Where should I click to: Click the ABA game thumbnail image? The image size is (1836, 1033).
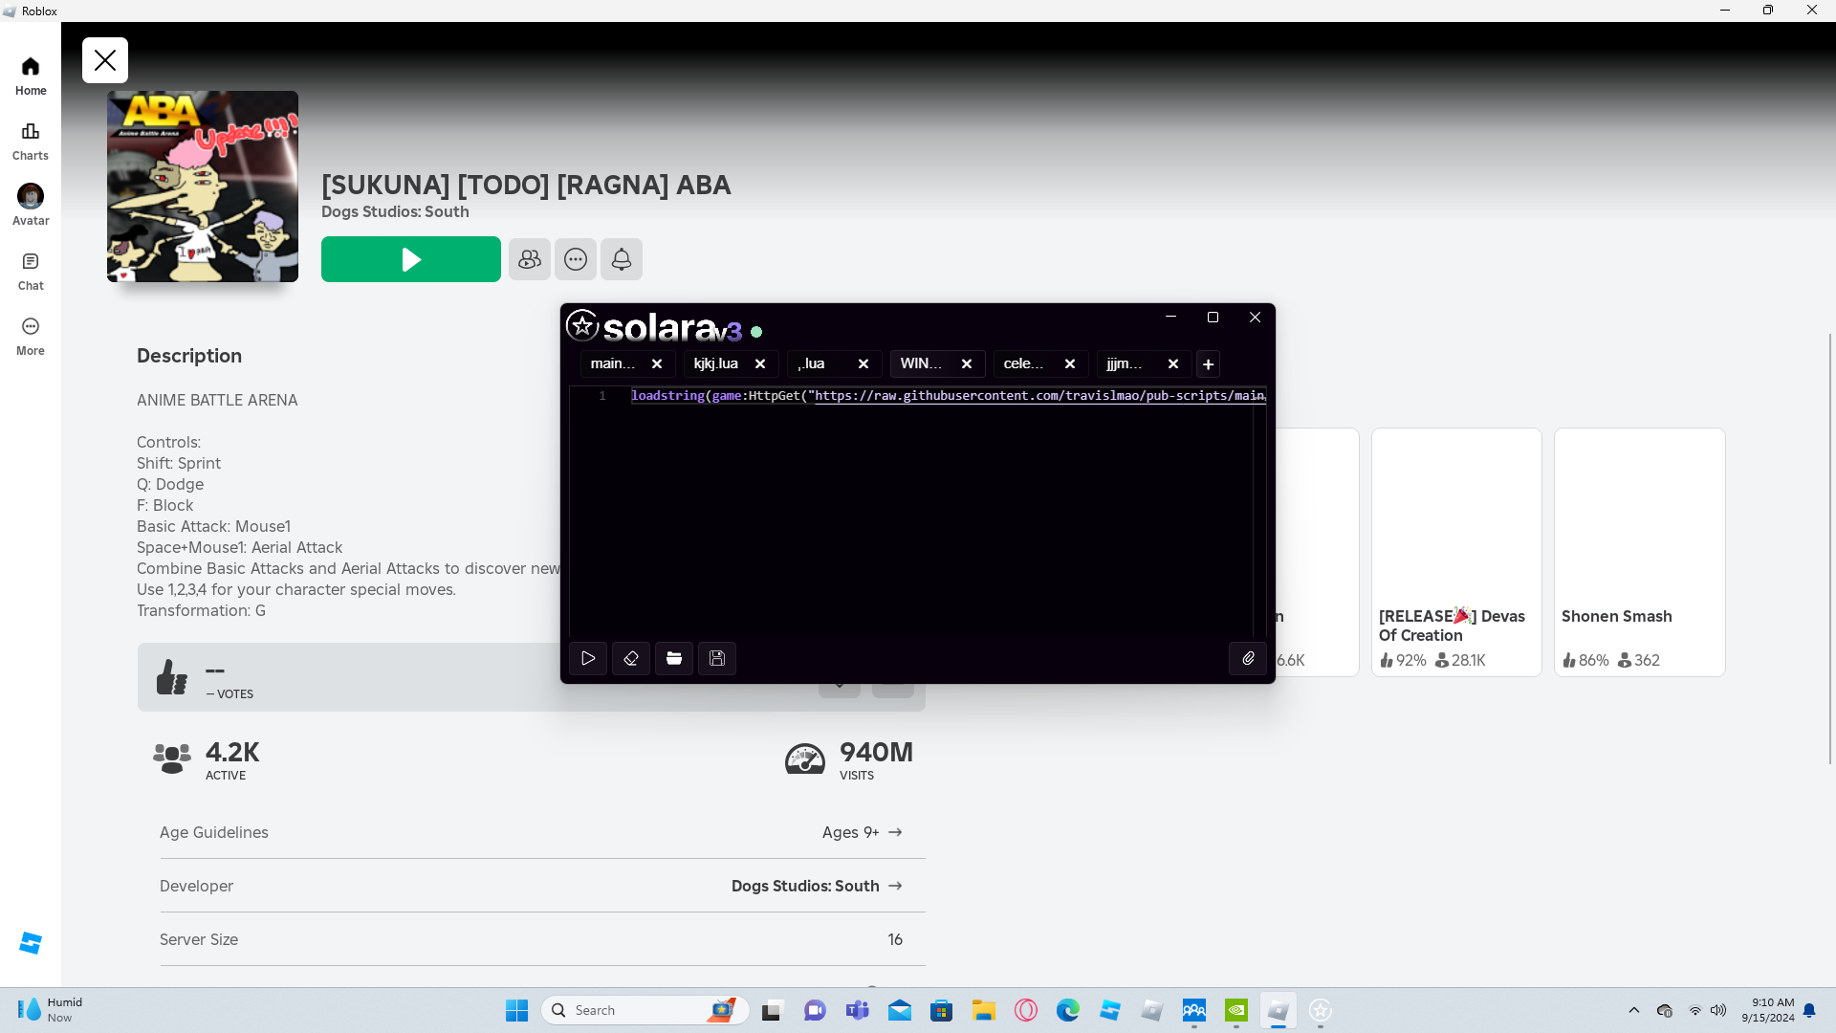coord(203,187)
